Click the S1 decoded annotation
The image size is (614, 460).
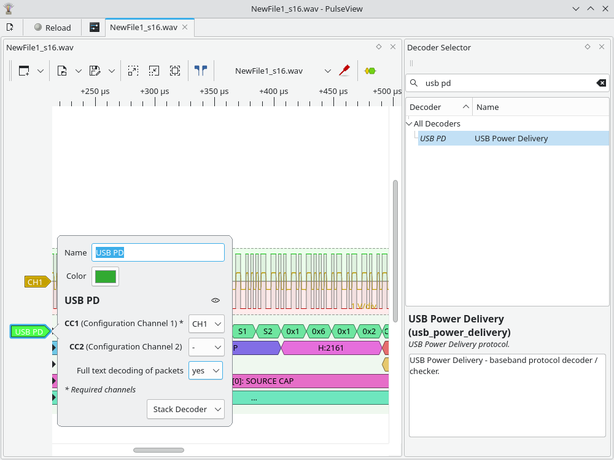click(x=243, y=332)
